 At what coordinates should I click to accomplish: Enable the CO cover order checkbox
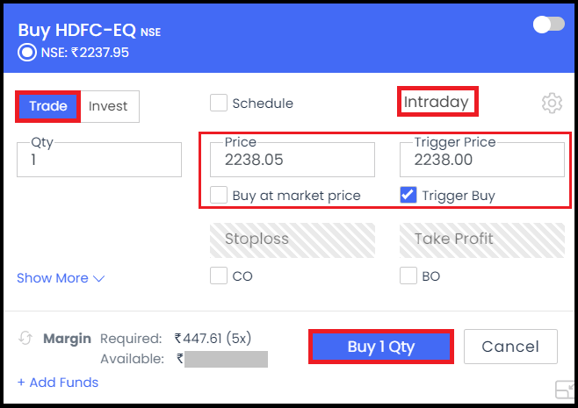click(x=219, y=276)
